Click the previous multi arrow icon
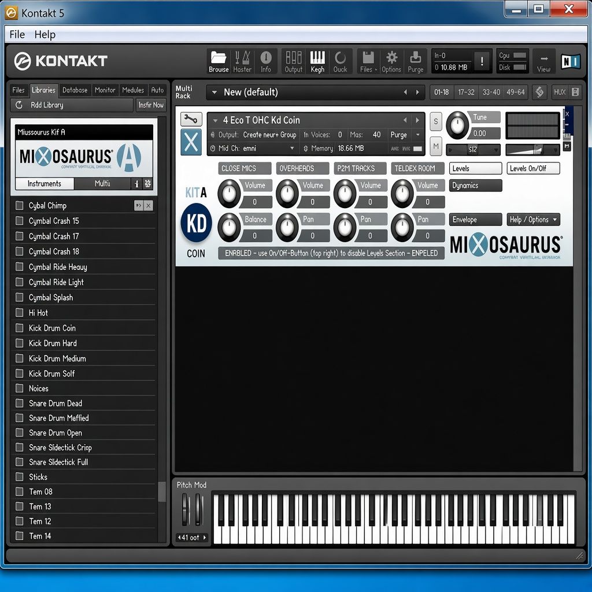This screenshot has width=592, height=592. pos(405,92)
